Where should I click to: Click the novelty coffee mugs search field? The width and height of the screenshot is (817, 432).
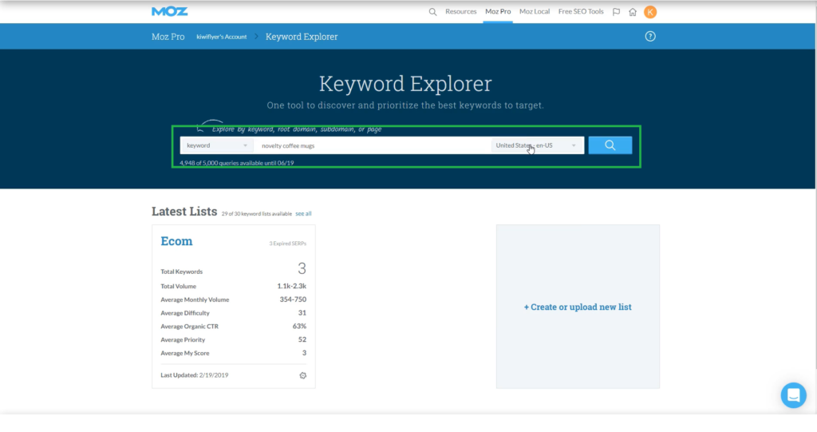click(x=373, y=145)
